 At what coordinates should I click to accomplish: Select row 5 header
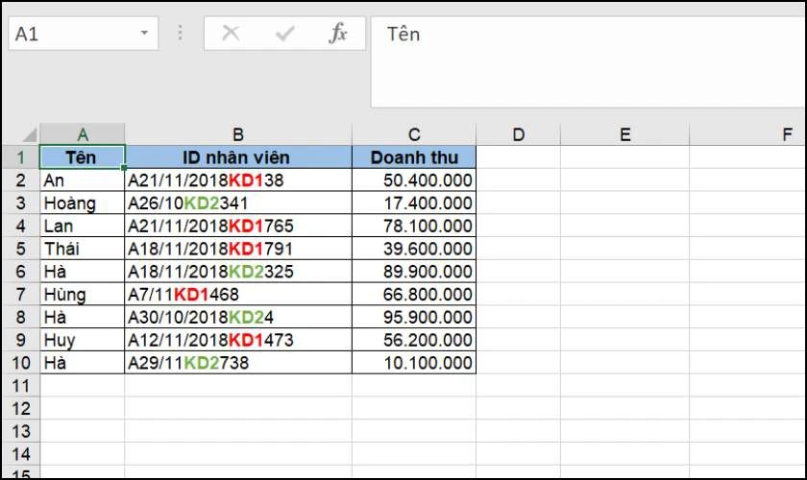(20, 249)
